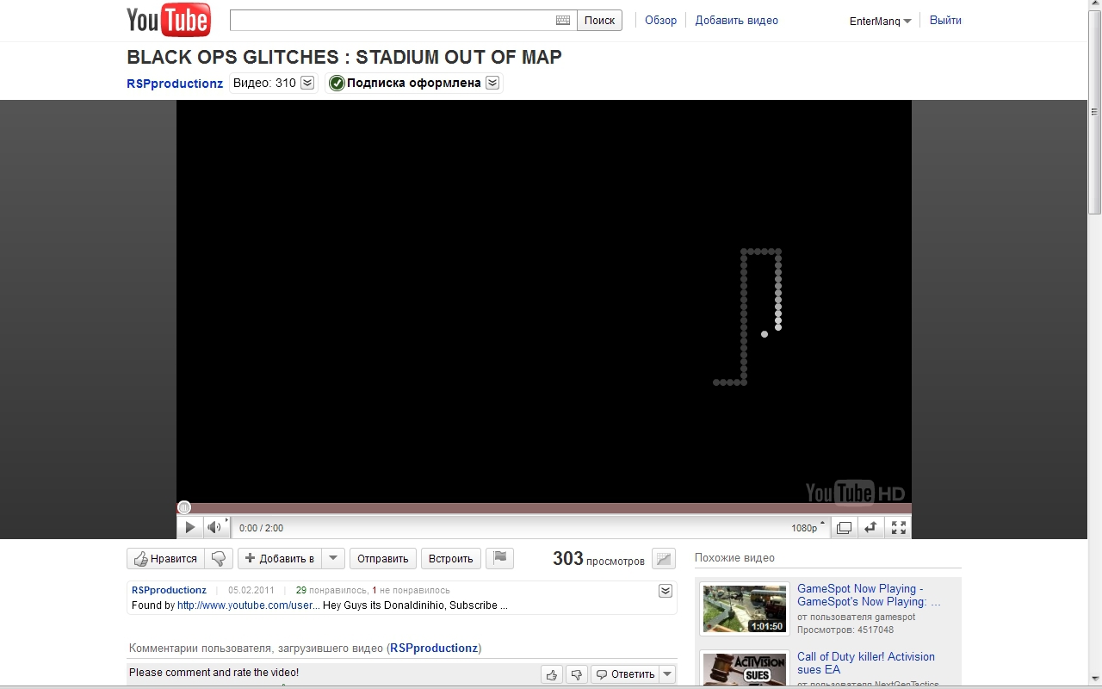The height and width of the screenshot is (689, 1102).
Task: Open Добавить видео upload page
Action: click(737, 21)
